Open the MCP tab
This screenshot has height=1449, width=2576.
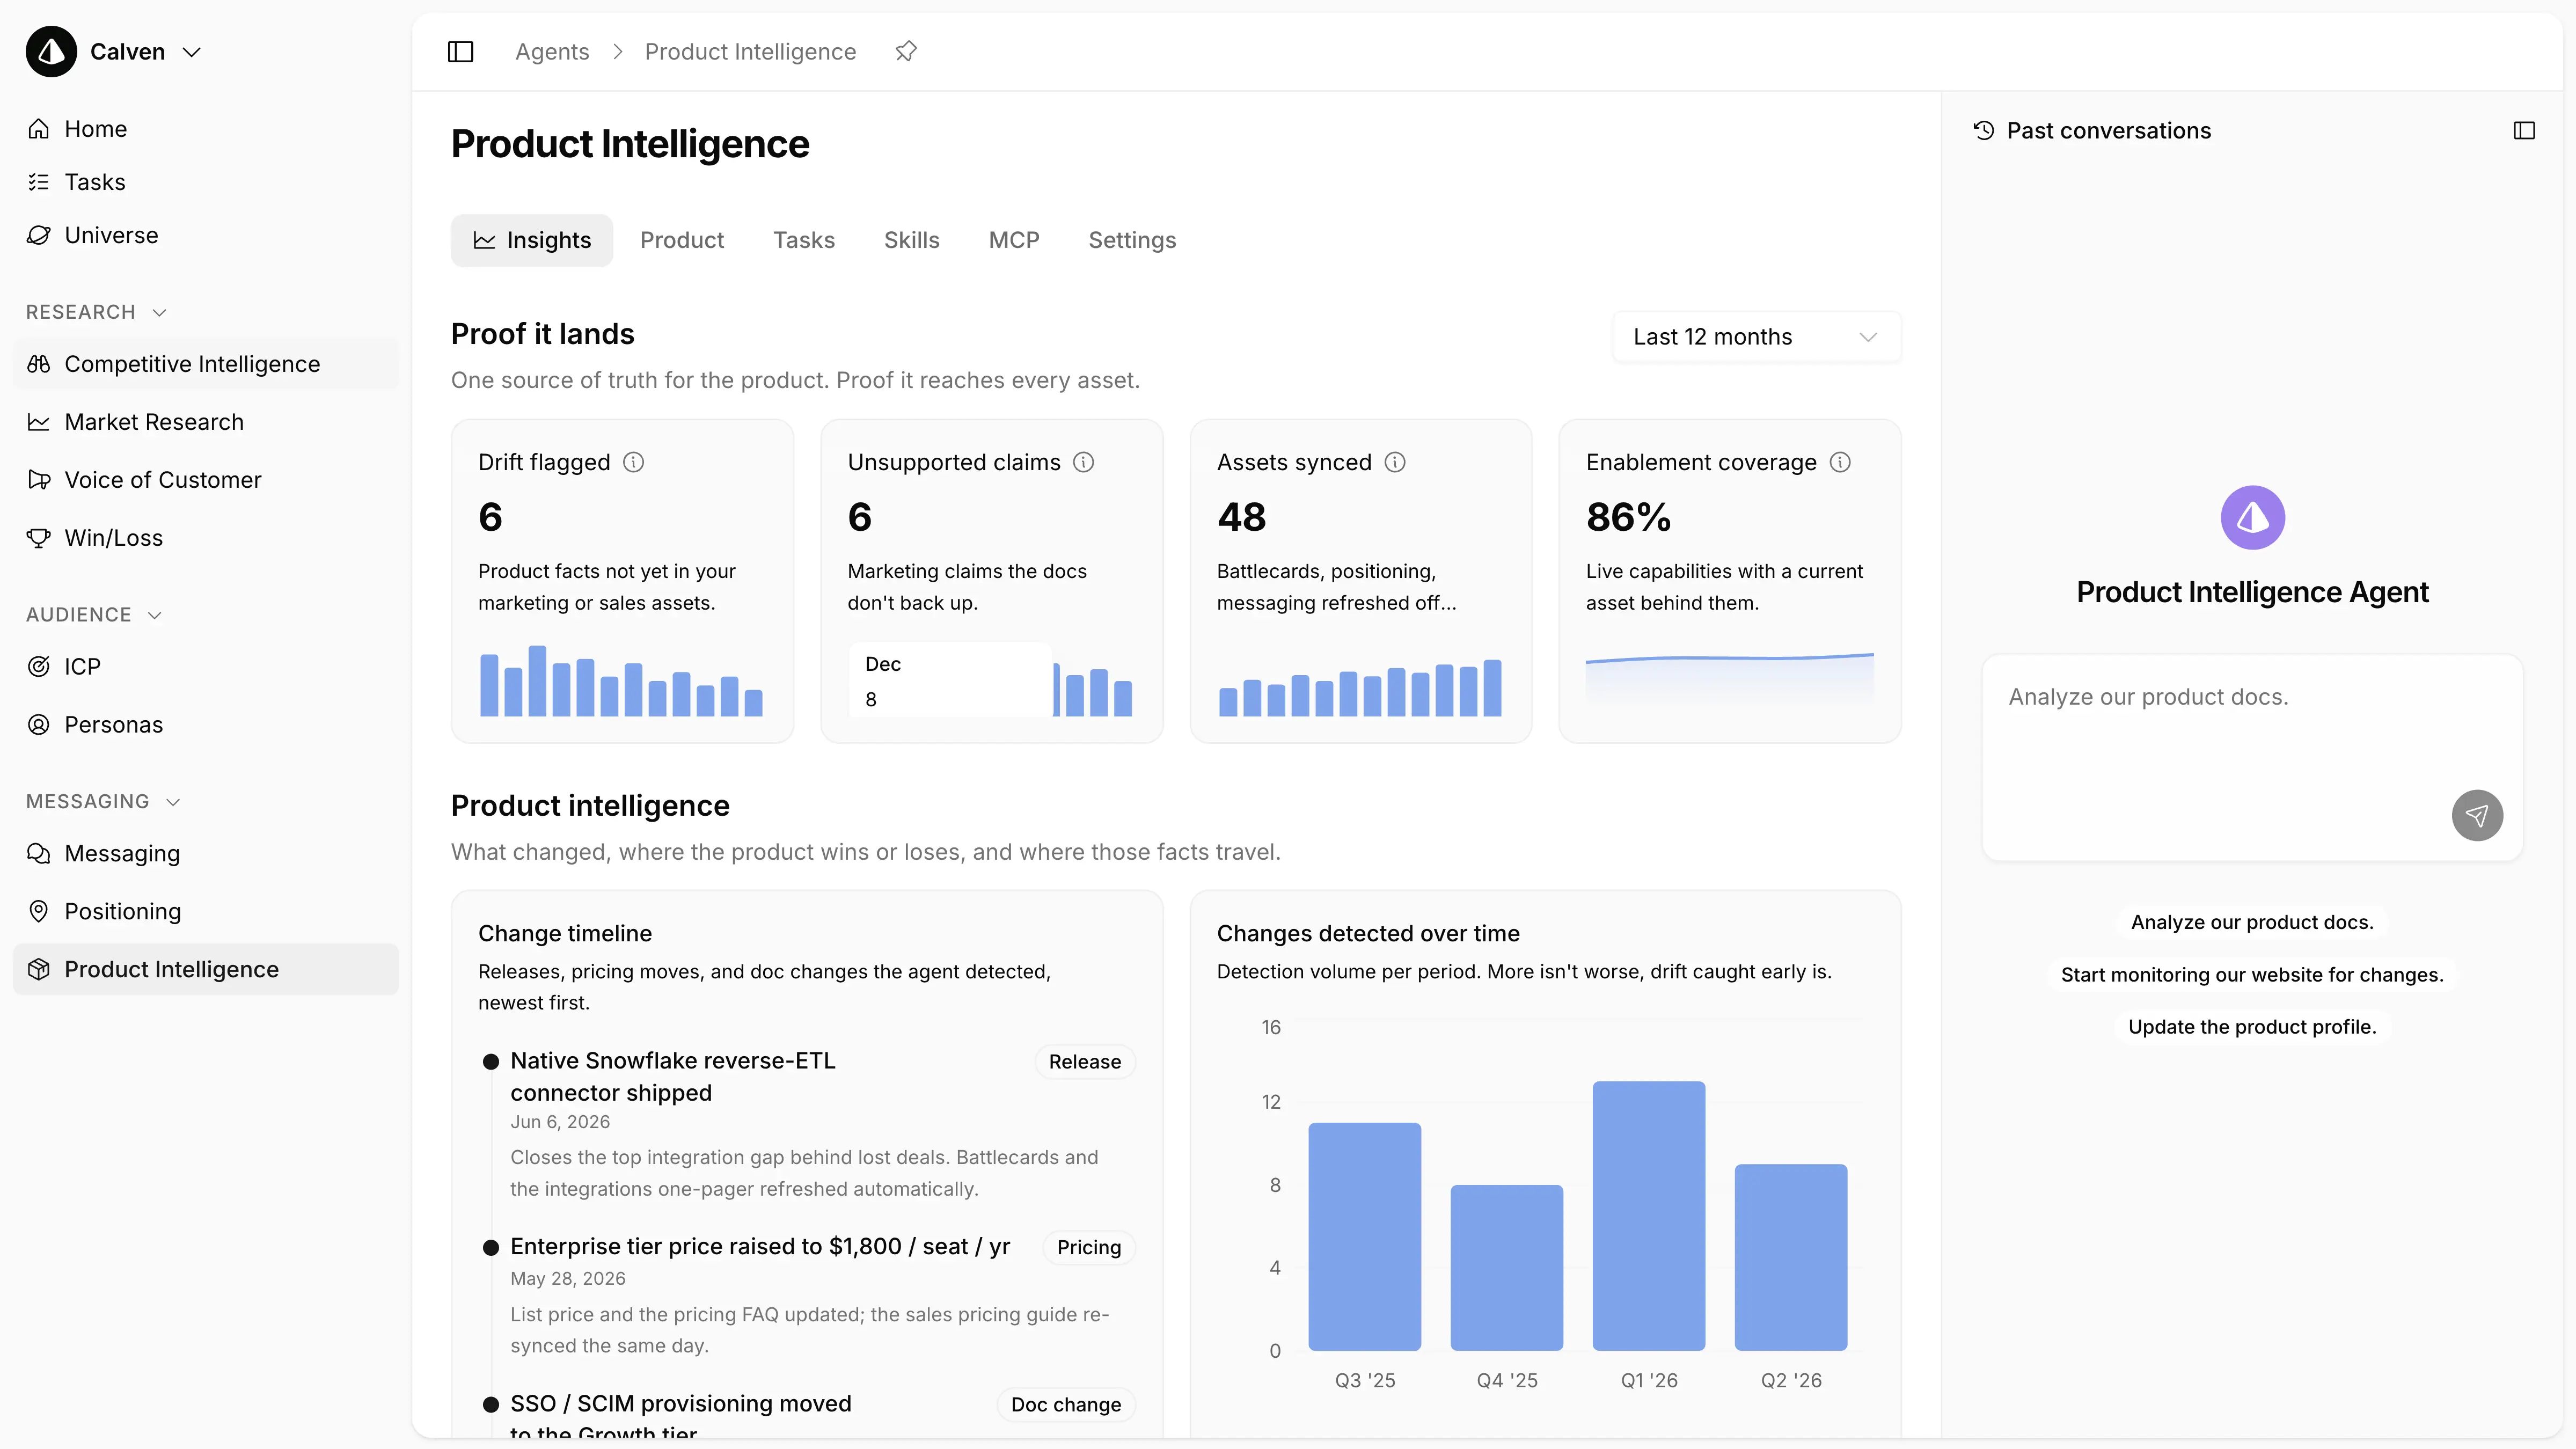[1014, 240]
